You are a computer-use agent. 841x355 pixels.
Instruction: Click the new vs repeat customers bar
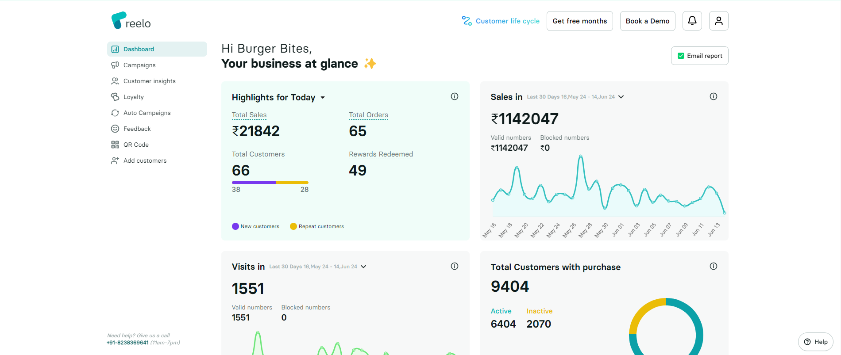(x=270, y=182)
